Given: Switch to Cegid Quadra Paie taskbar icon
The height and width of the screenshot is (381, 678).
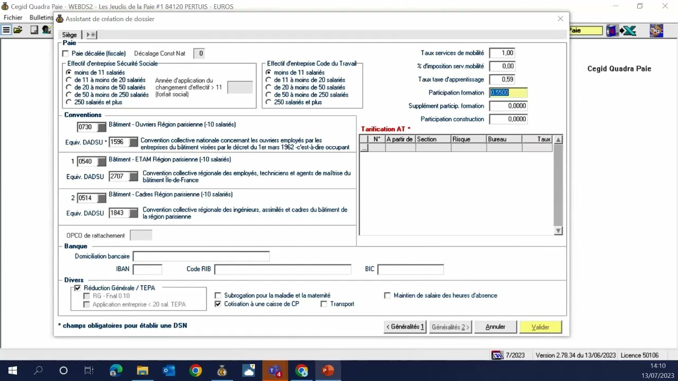Looking at the screenshot, I should coord(222,370).
